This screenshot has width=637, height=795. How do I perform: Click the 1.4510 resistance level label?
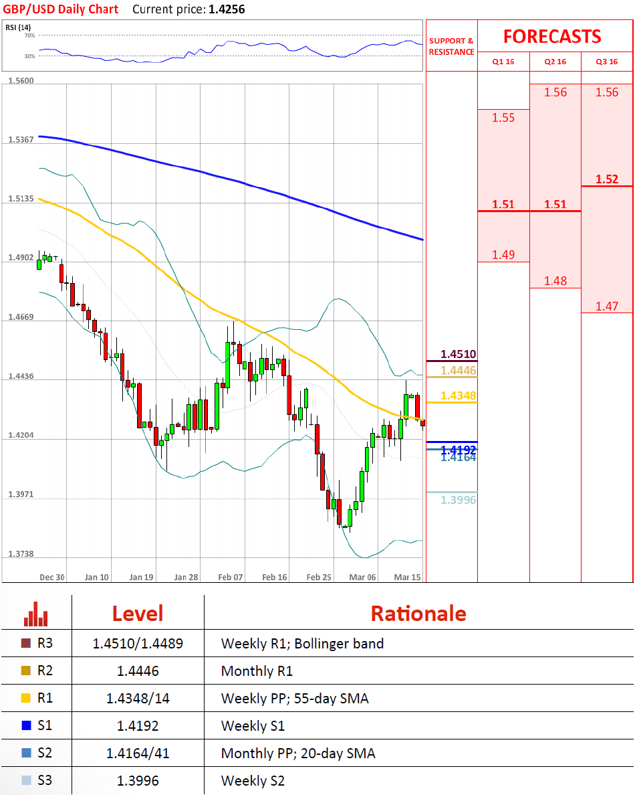[459, 354]
